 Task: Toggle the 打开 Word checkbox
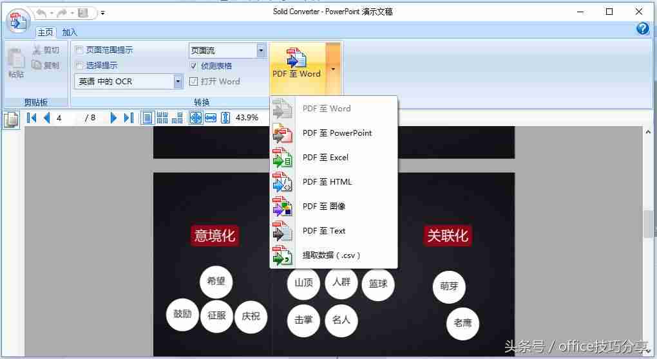pos(193,81)
